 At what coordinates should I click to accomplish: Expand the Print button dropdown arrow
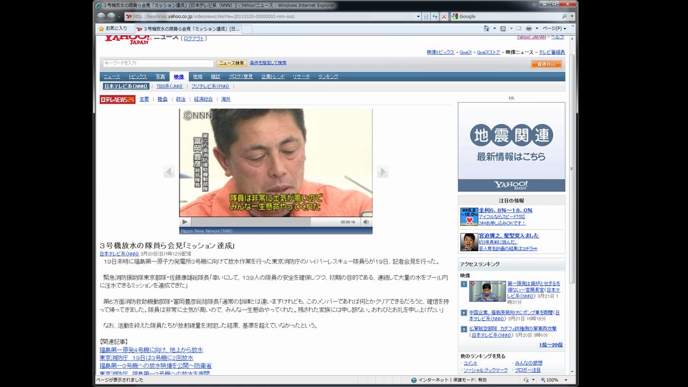tap(536, 28)
